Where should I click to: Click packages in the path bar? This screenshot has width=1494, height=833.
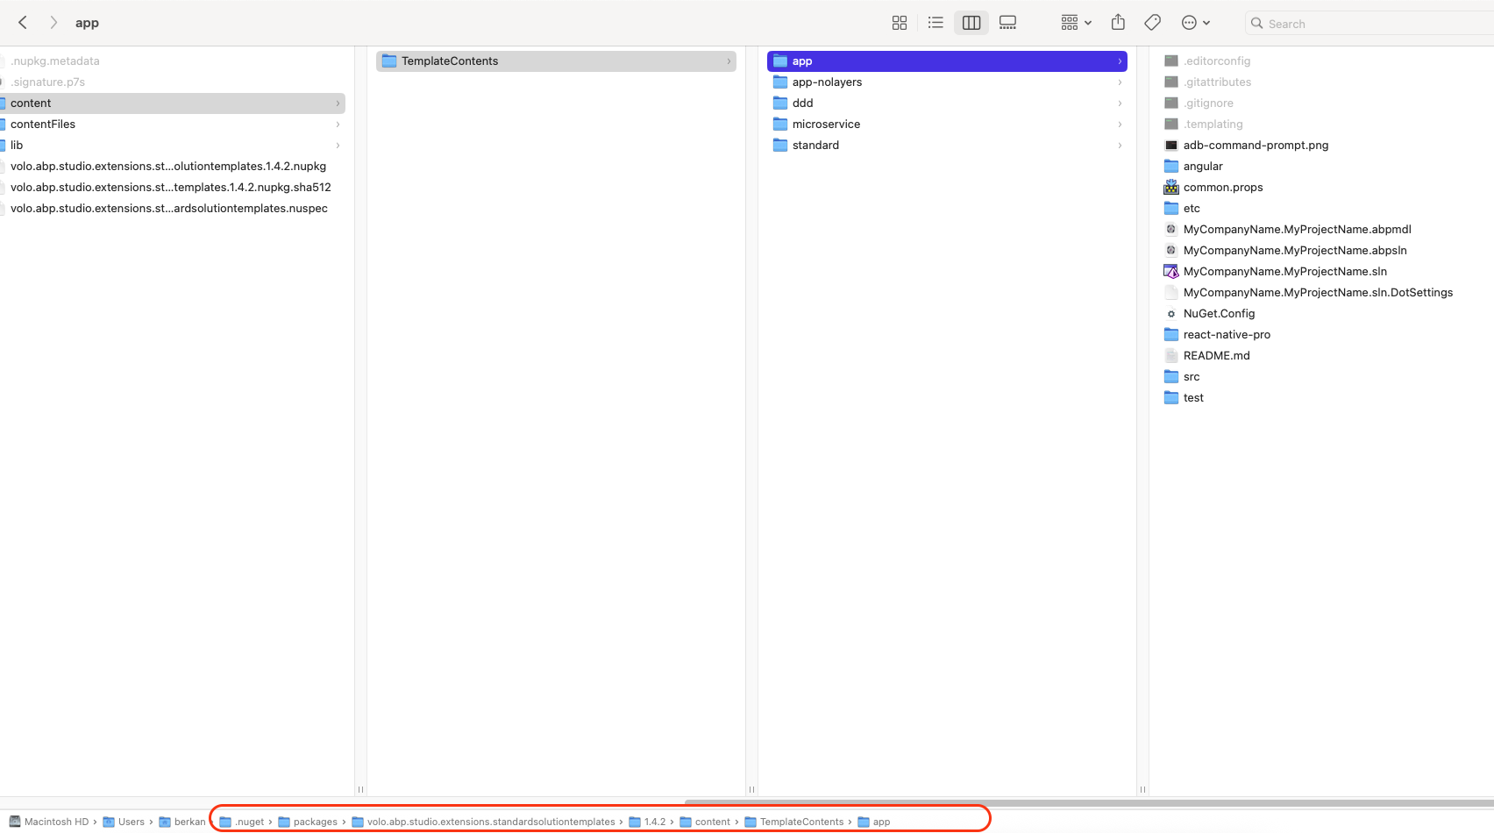pos(315,822)
